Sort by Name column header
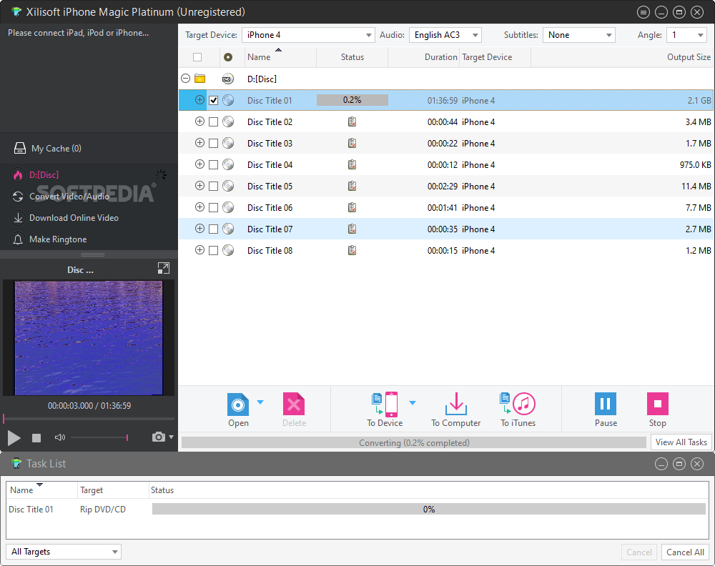This screenshot has width=715, height=566. (x=280, y=57)
